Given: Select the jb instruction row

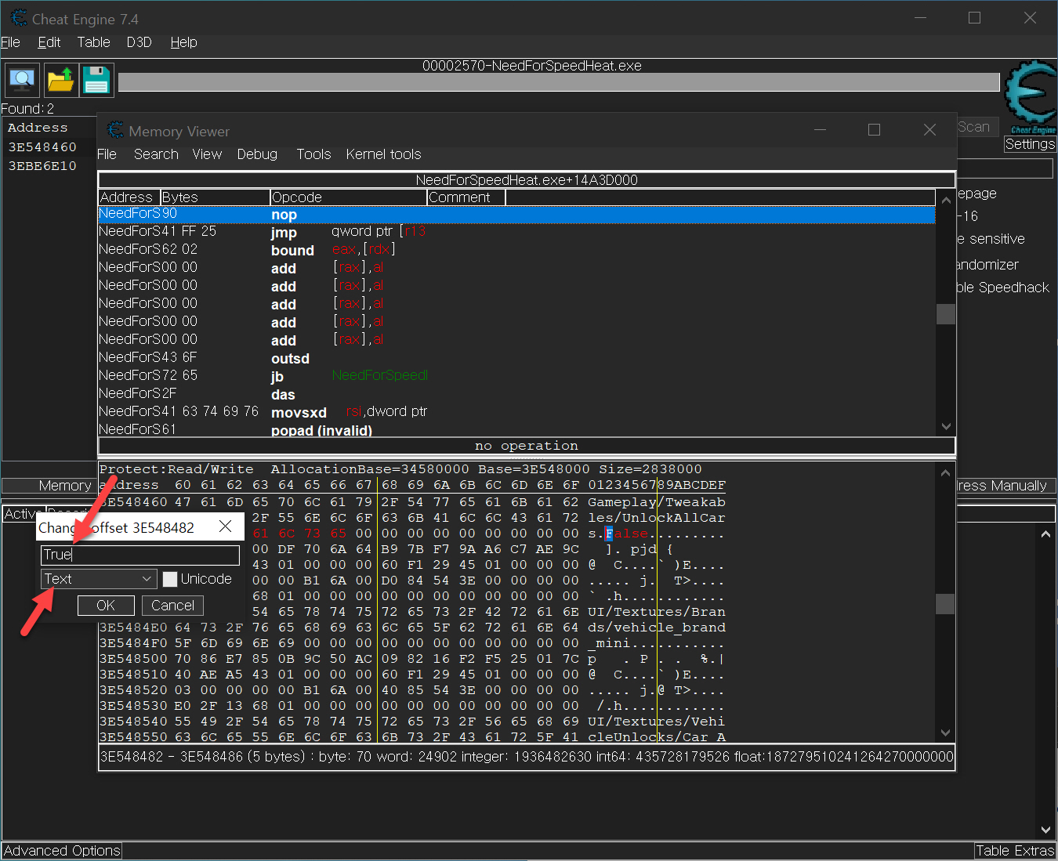Looking at the screenshot, I should (x=516, y=376).
